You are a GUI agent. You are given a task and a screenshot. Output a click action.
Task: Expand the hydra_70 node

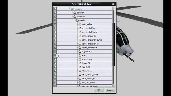[55, 63]
